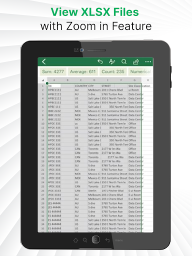Tap the tablet hardware search icon
The image size is (192, 256).
85,240
